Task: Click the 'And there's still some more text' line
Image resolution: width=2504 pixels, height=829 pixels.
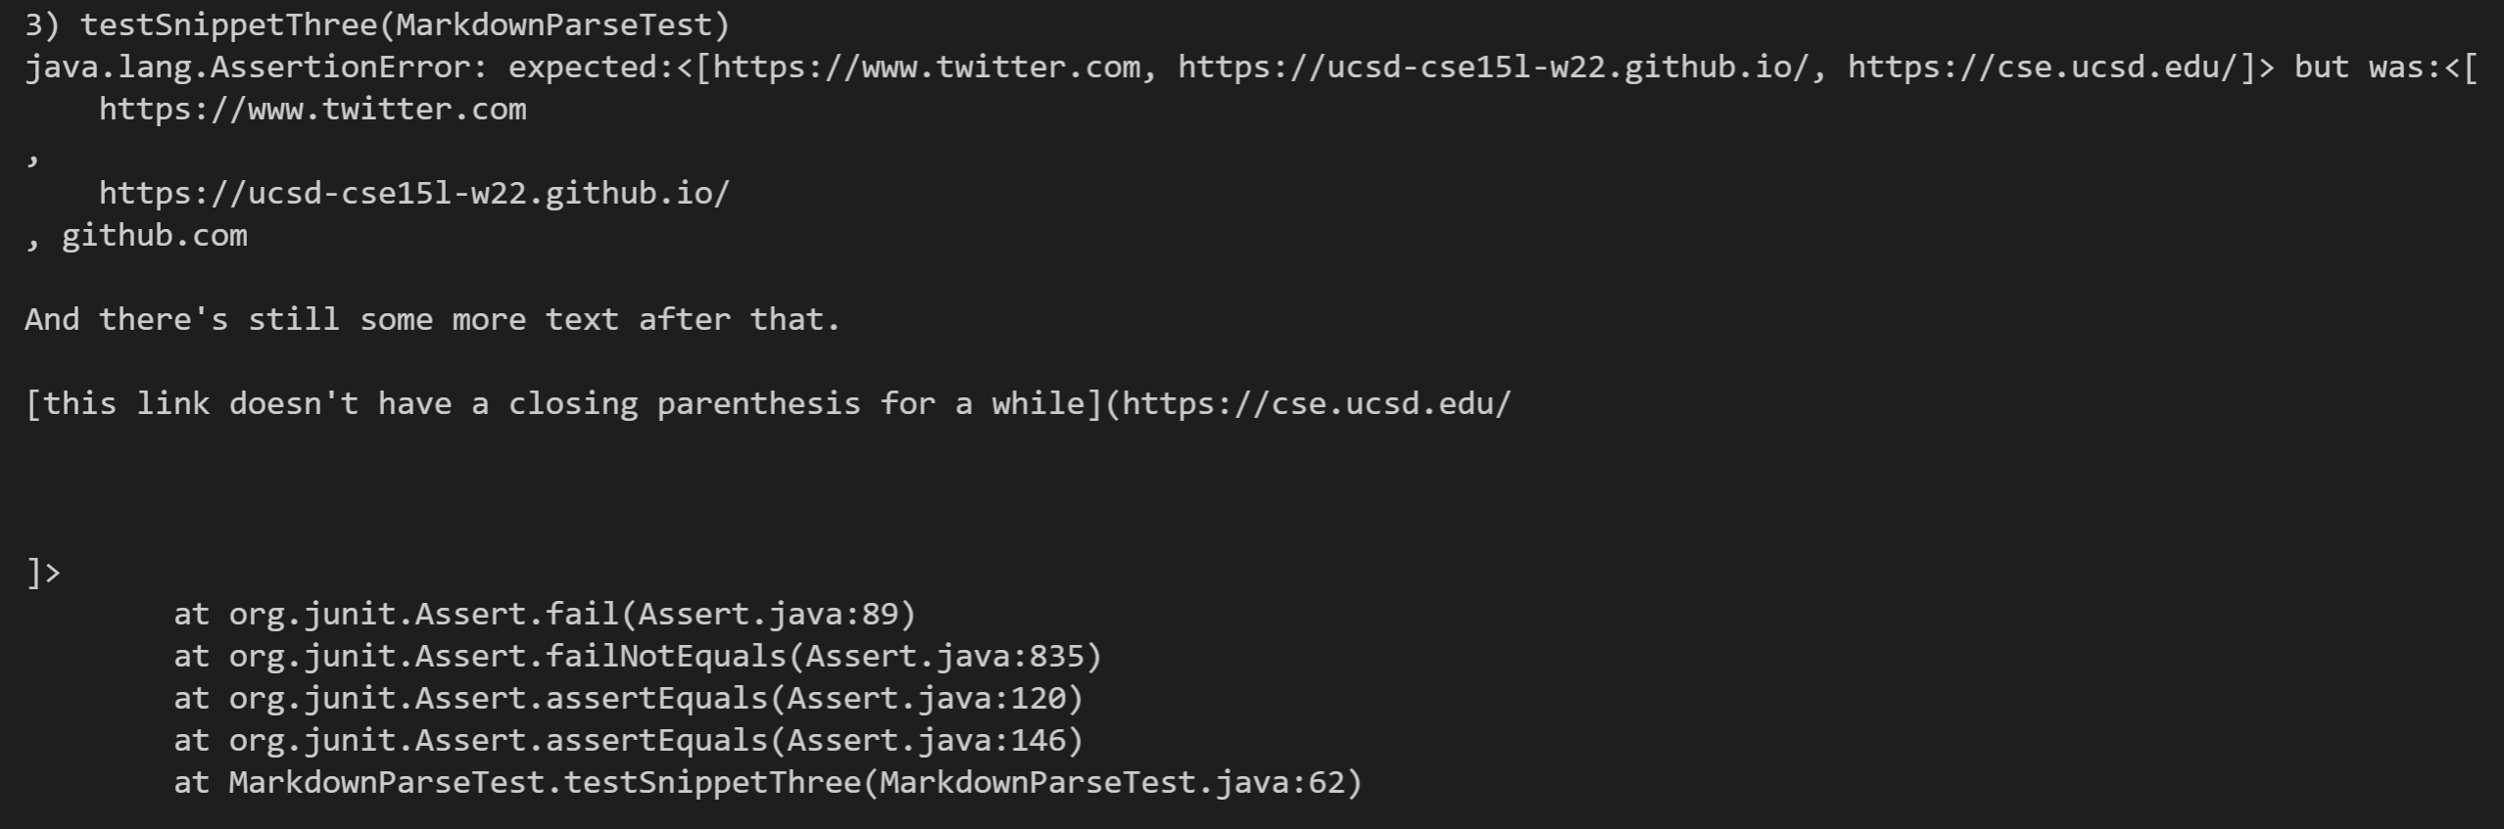Action: click(x=433, y=320)
